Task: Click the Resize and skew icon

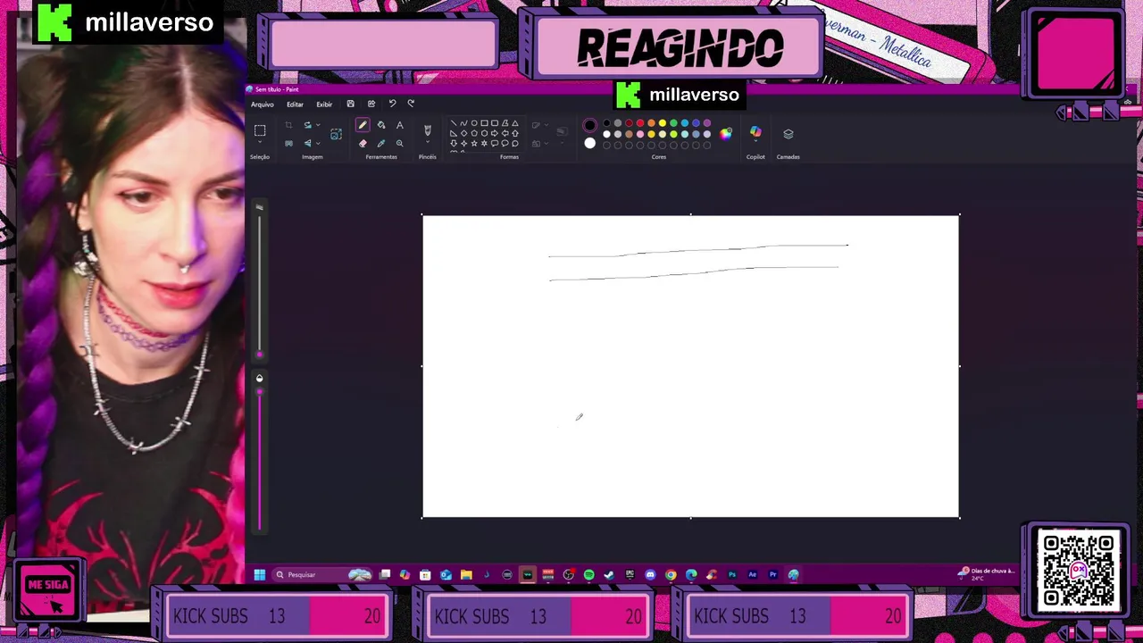Action: tap(308, 125)
